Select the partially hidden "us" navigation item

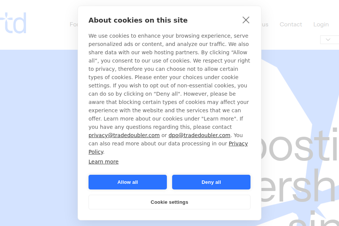pyautogui.click(x=265, y=24)
